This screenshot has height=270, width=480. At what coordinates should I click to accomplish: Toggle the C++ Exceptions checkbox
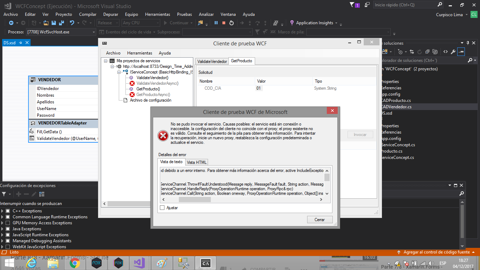coord(8,211)
